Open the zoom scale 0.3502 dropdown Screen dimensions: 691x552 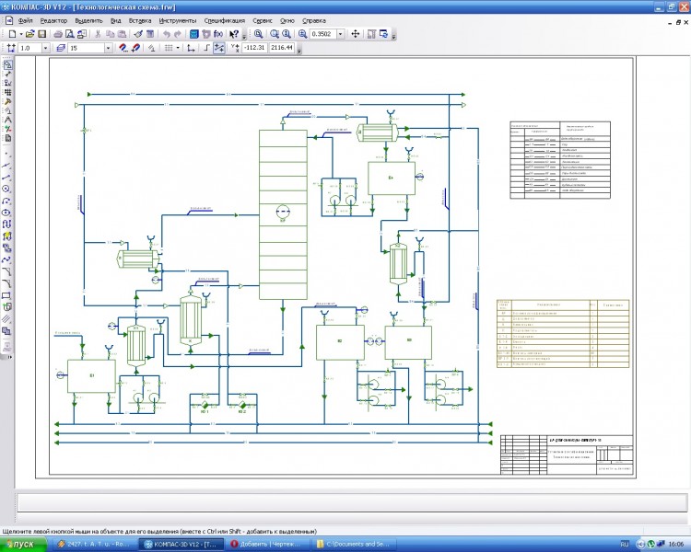click(340, 34)
